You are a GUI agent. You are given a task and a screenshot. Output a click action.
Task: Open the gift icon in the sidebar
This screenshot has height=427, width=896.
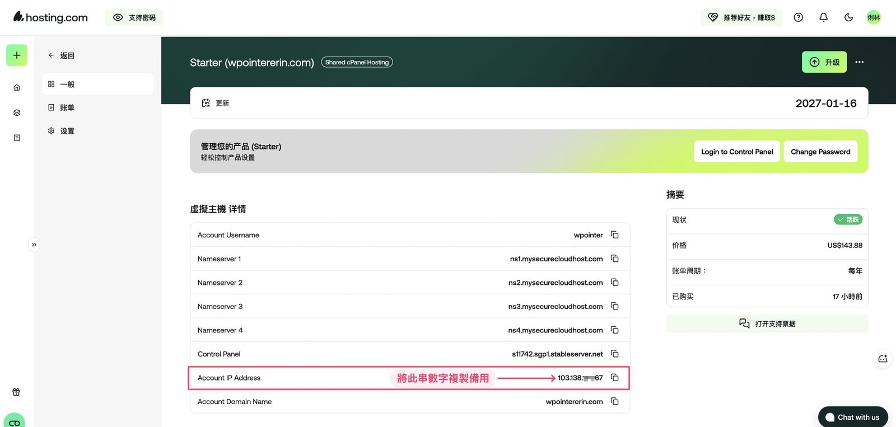click(x=16, y=392)
